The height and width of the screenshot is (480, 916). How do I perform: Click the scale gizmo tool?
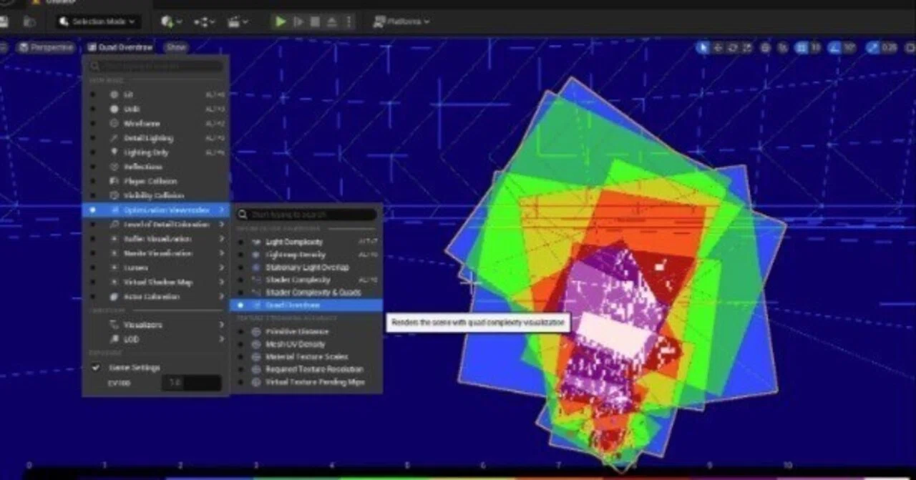coord(747,48)
